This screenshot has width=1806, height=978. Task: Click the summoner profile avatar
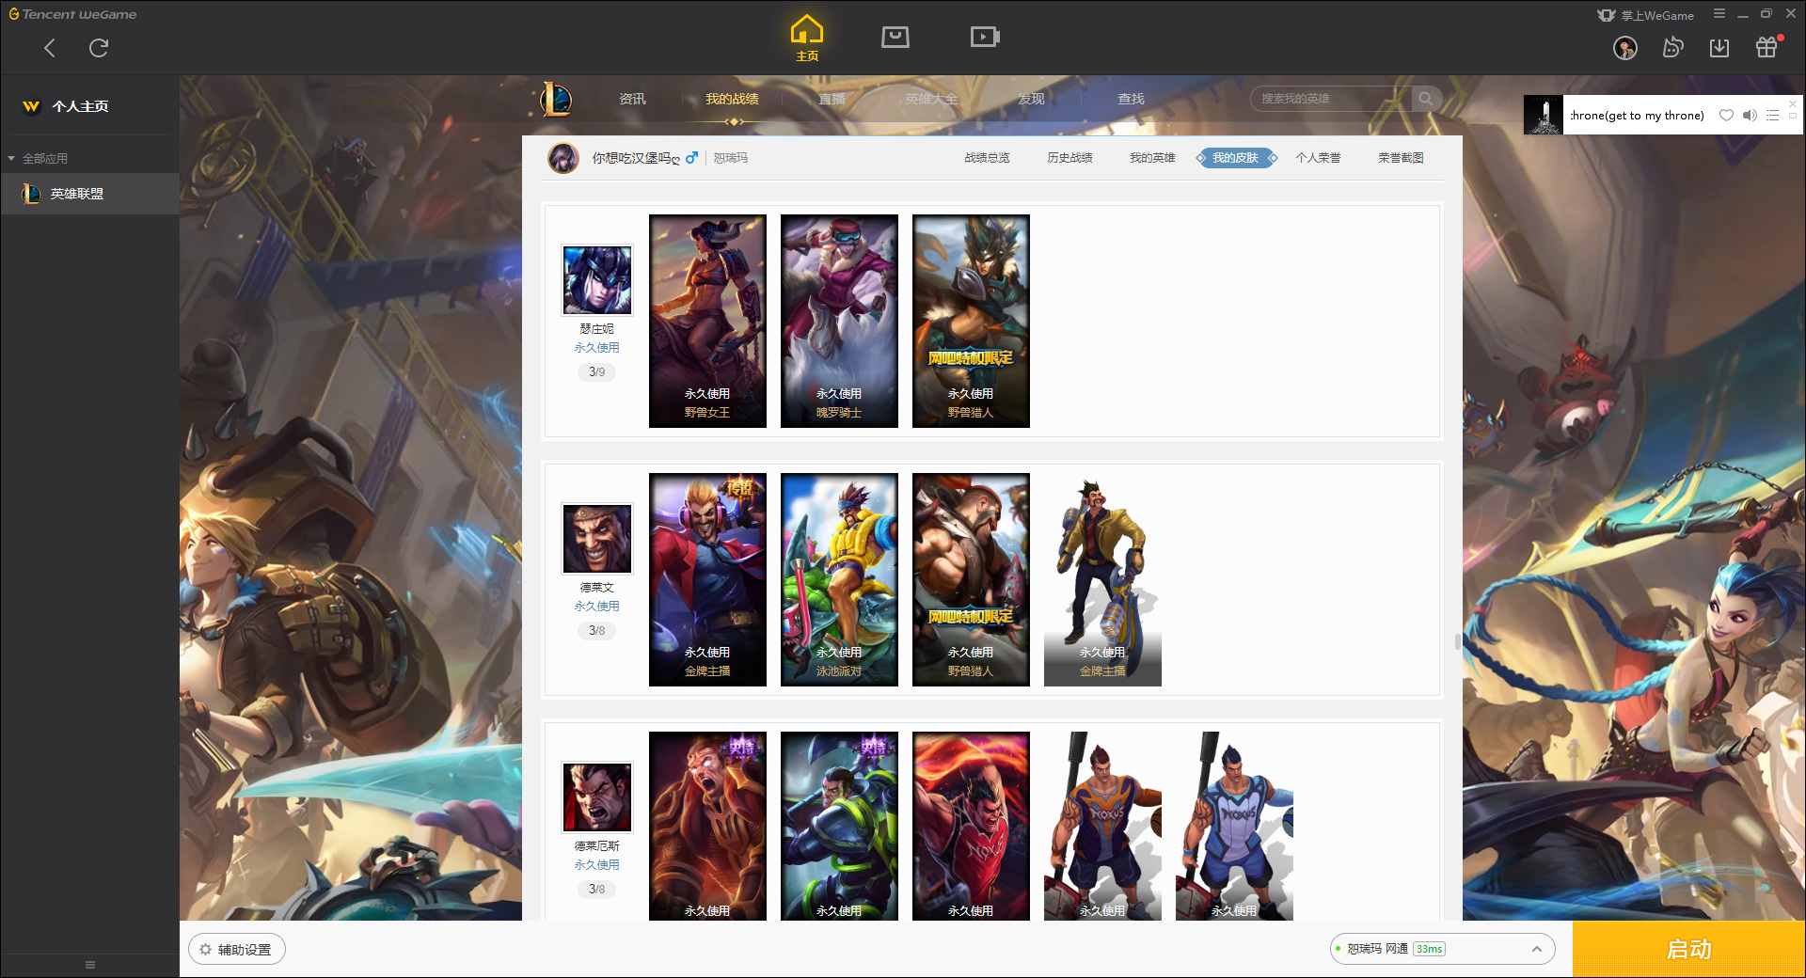[x=563, y=158]
